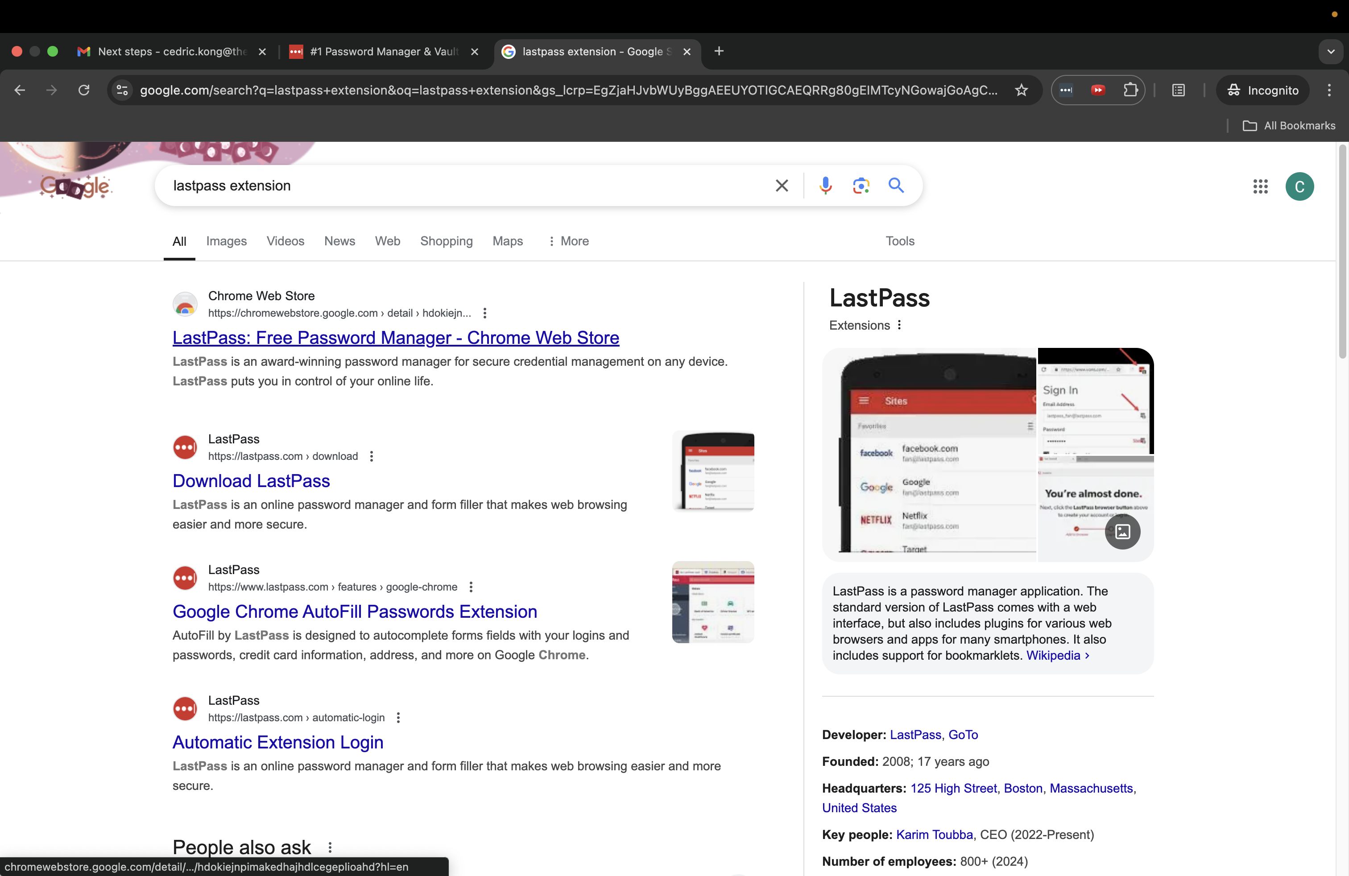1349x876 pixels.
Task: Click the Incognito profile button
Action: click(1262, 90)
